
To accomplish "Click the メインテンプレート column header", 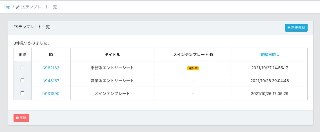I will [x=191, y=55].
